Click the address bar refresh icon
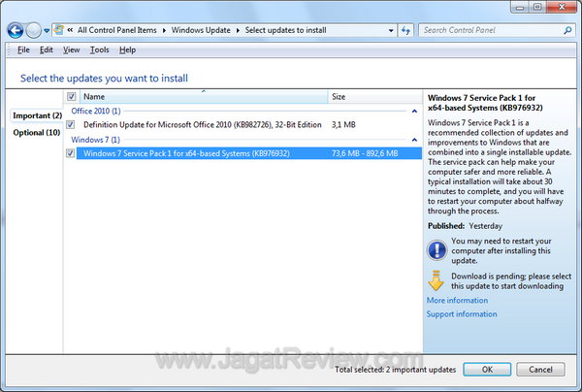The width and height of the screenshot is (582, 392). (407, 30)
